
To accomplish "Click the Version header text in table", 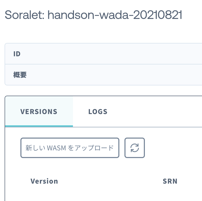I will tap(44, 181).
